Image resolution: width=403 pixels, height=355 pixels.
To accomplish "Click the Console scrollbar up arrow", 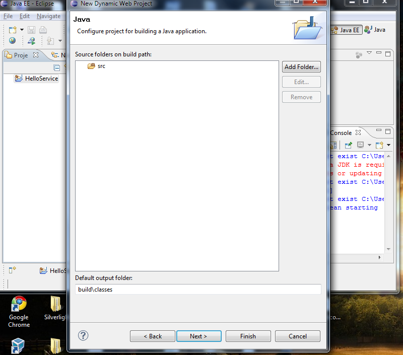I will pos(388,156).
